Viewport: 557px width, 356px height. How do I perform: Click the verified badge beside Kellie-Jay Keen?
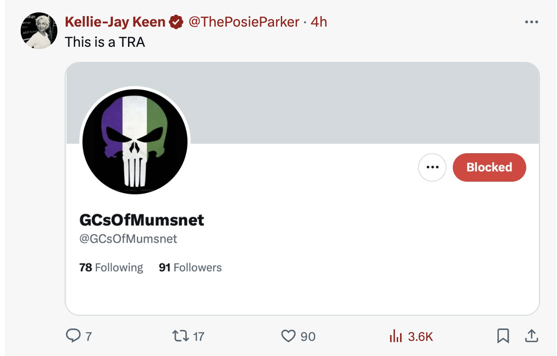pos(176,22)
